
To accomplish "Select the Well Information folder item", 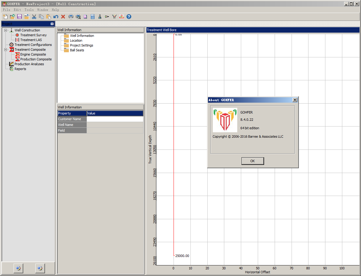I will (x=82, y=36).
